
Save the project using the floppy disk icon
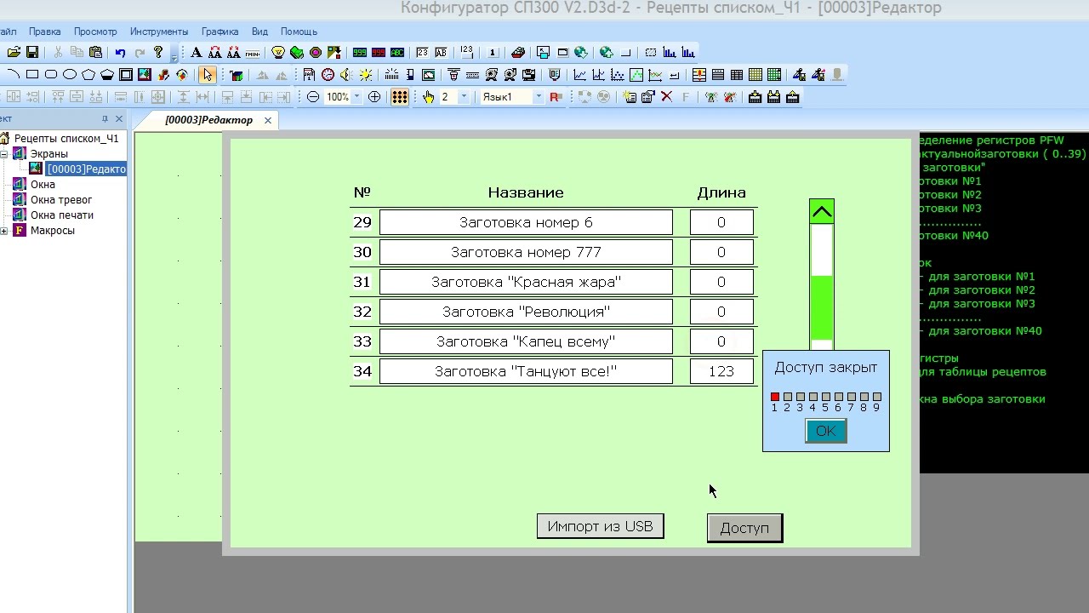(32, 53)
